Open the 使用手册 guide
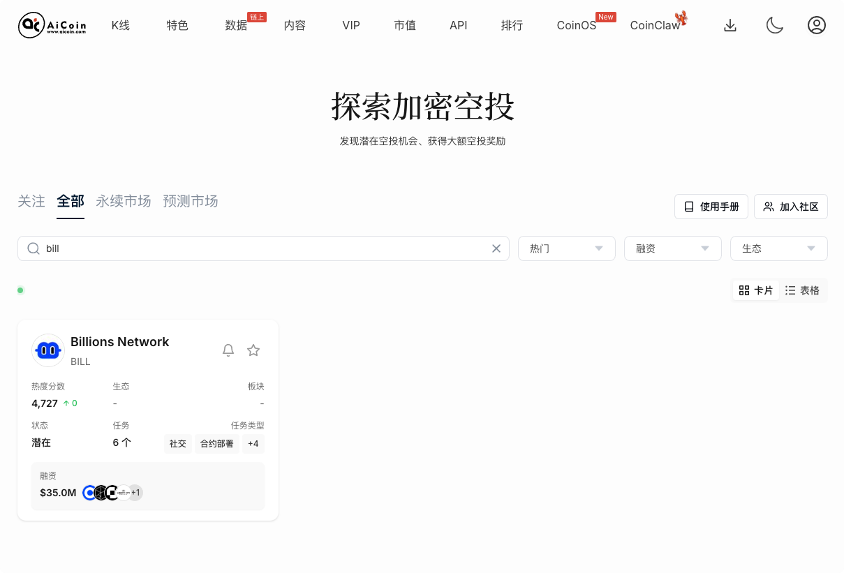This screenshot has width=844, height=573. (711, 207)
